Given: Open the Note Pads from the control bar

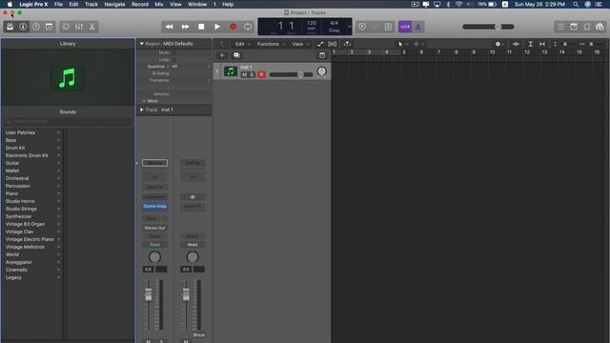Looking at the screenshot, I should point(574,27).
